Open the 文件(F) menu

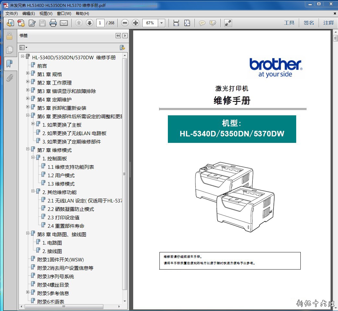point(12,14)
